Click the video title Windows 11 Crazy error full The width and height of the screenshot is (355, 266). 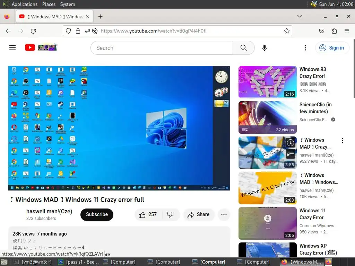77,200
